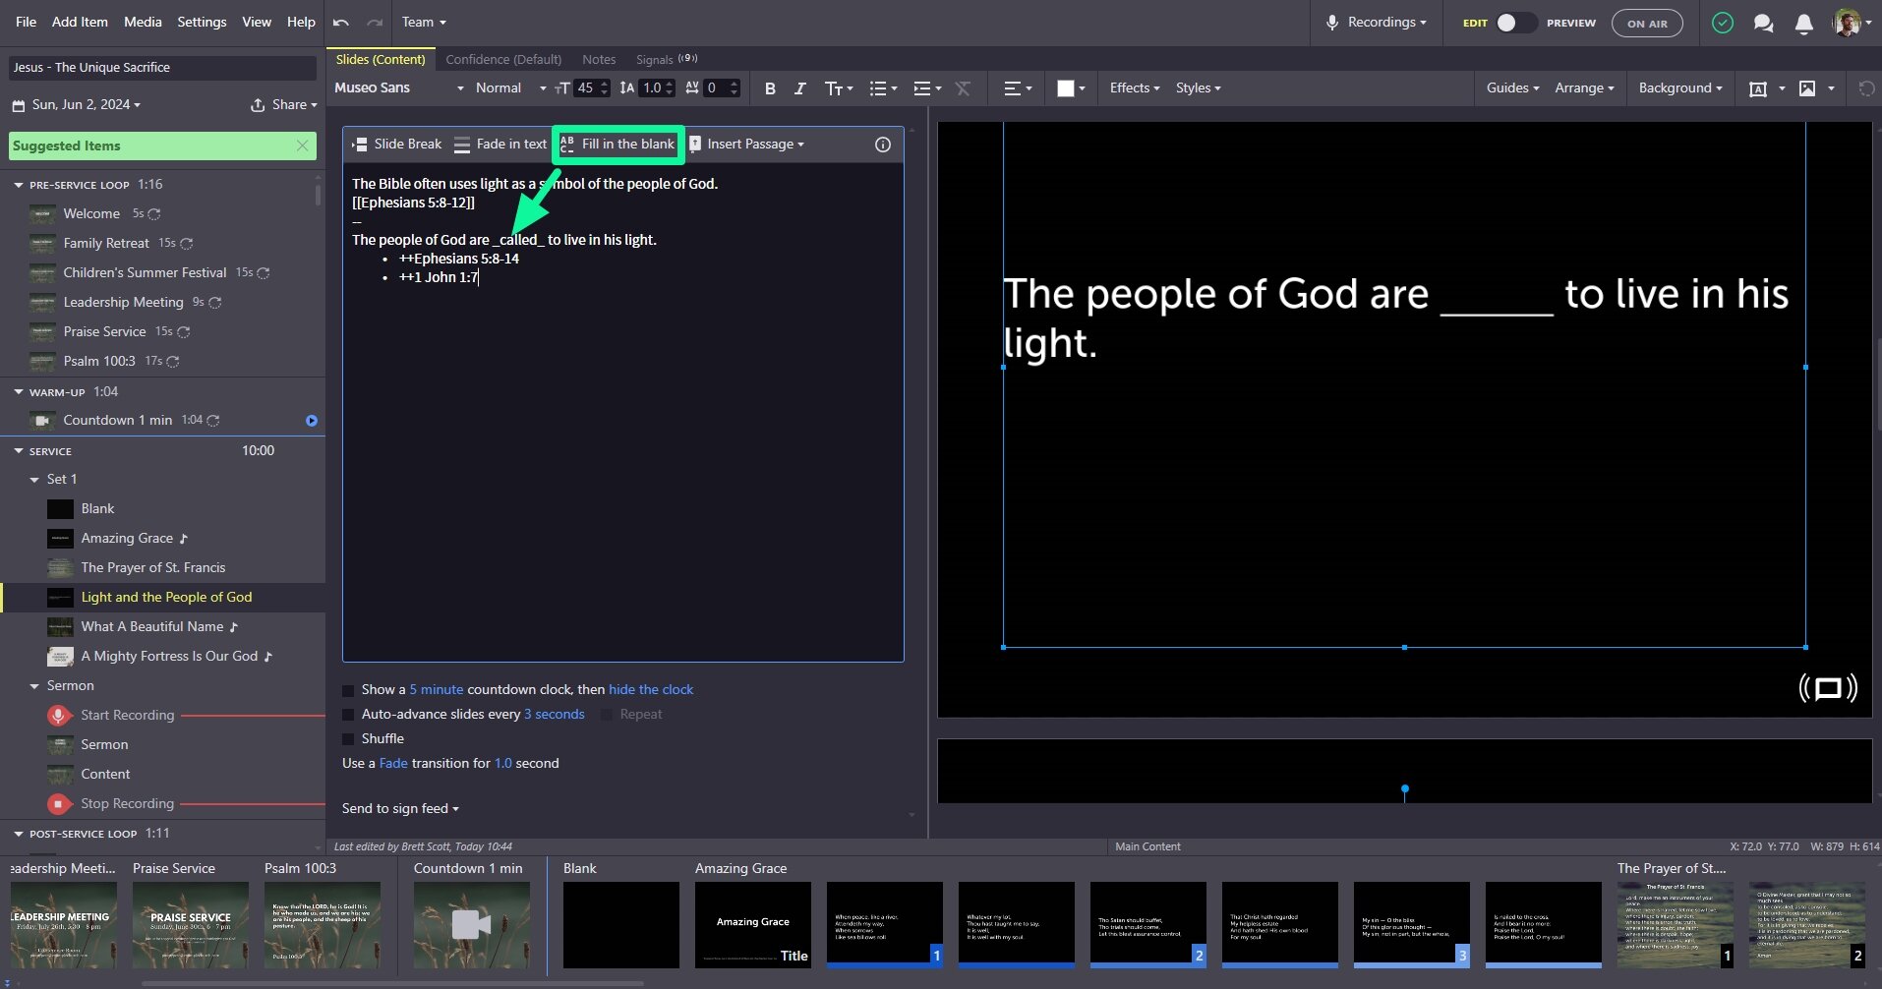Open the Insert Passage dropdown

[x=746, y=144]
